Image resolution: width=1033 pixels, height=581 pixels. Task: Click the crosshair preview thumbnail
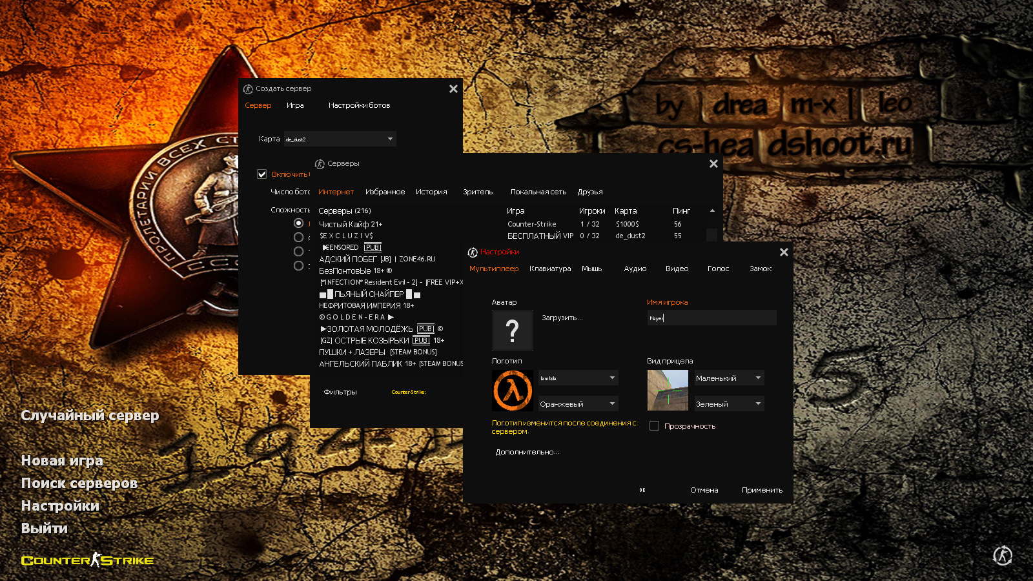point(668,391)
